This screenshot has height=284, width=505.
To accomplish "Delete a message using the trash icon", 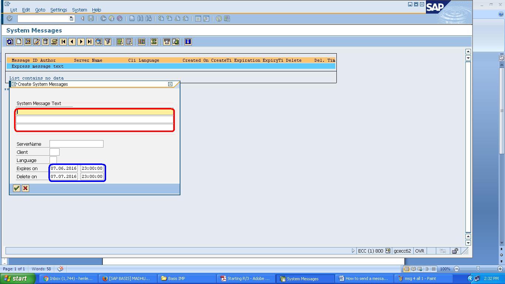I will click(x=45, y=41).
